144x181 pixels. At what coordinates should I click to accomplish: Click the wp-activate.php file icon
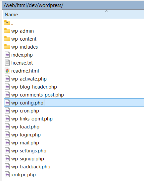coord(7,79)
